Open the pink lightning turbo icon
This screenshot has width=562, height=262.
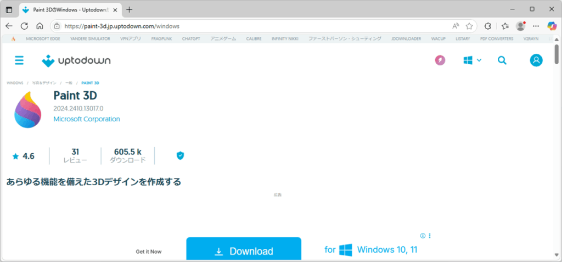[x=440, y=60]
